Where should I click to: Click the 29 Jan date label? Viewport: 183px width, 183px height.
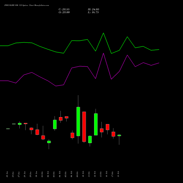click(30, 174)
